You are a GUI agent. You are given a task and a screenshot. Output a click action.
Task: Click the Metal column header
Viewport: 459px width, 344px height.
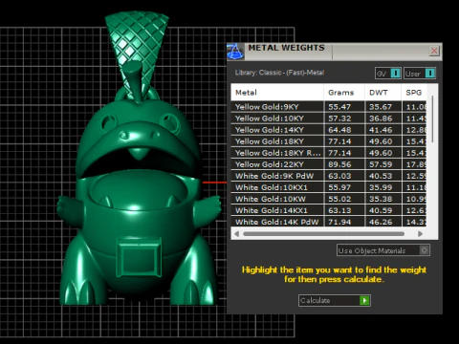click(277, 93)
